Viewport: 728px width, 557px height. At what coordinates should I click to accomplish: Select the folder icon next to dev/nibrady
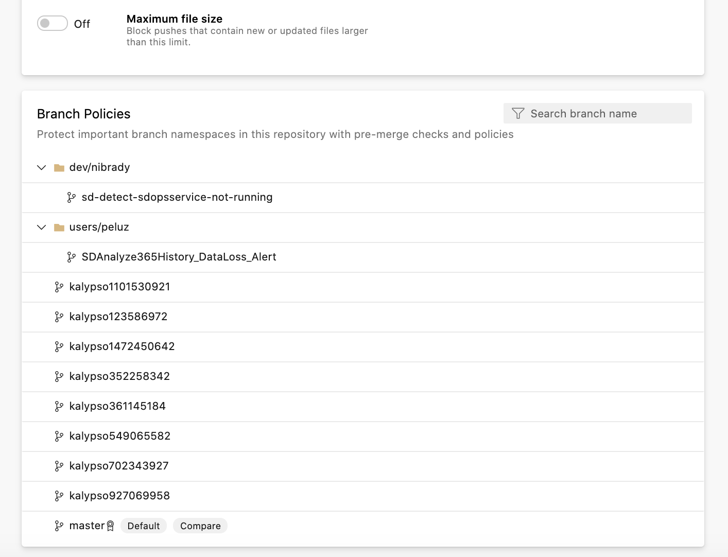[59, 167]
